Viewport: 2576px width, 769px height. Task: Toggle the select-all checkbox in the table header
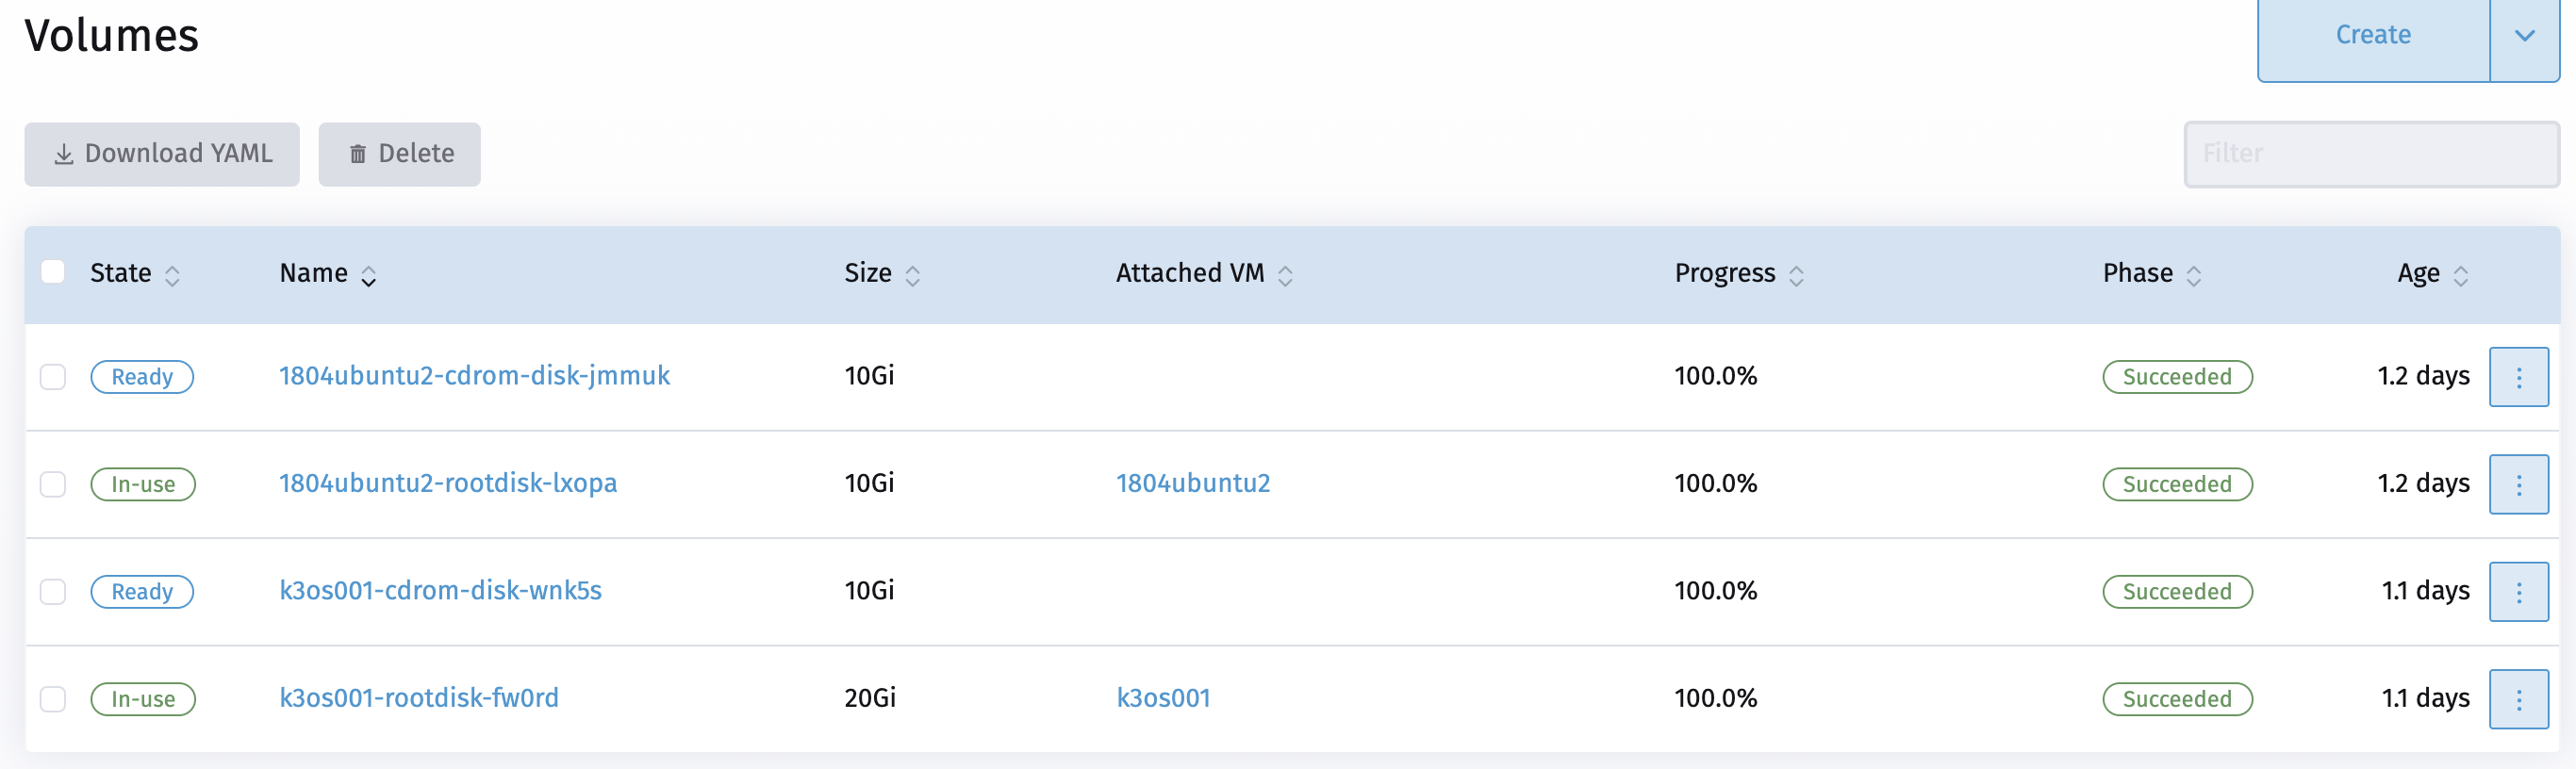click(x=53, y=270)
